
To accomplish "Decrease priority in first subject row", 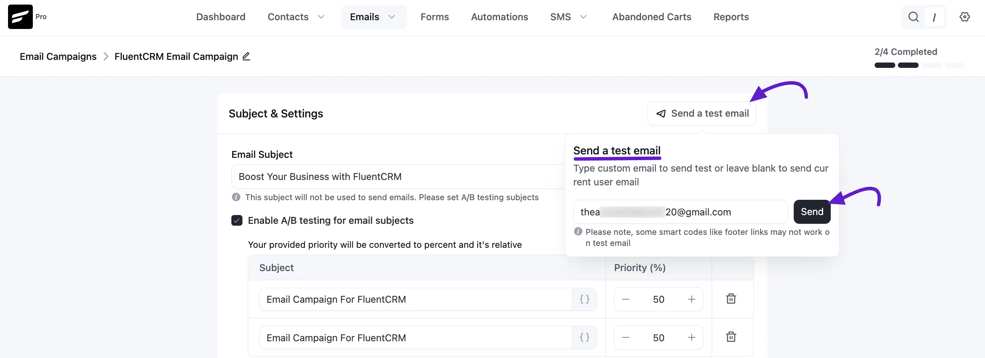I will [x=626, y=299].
